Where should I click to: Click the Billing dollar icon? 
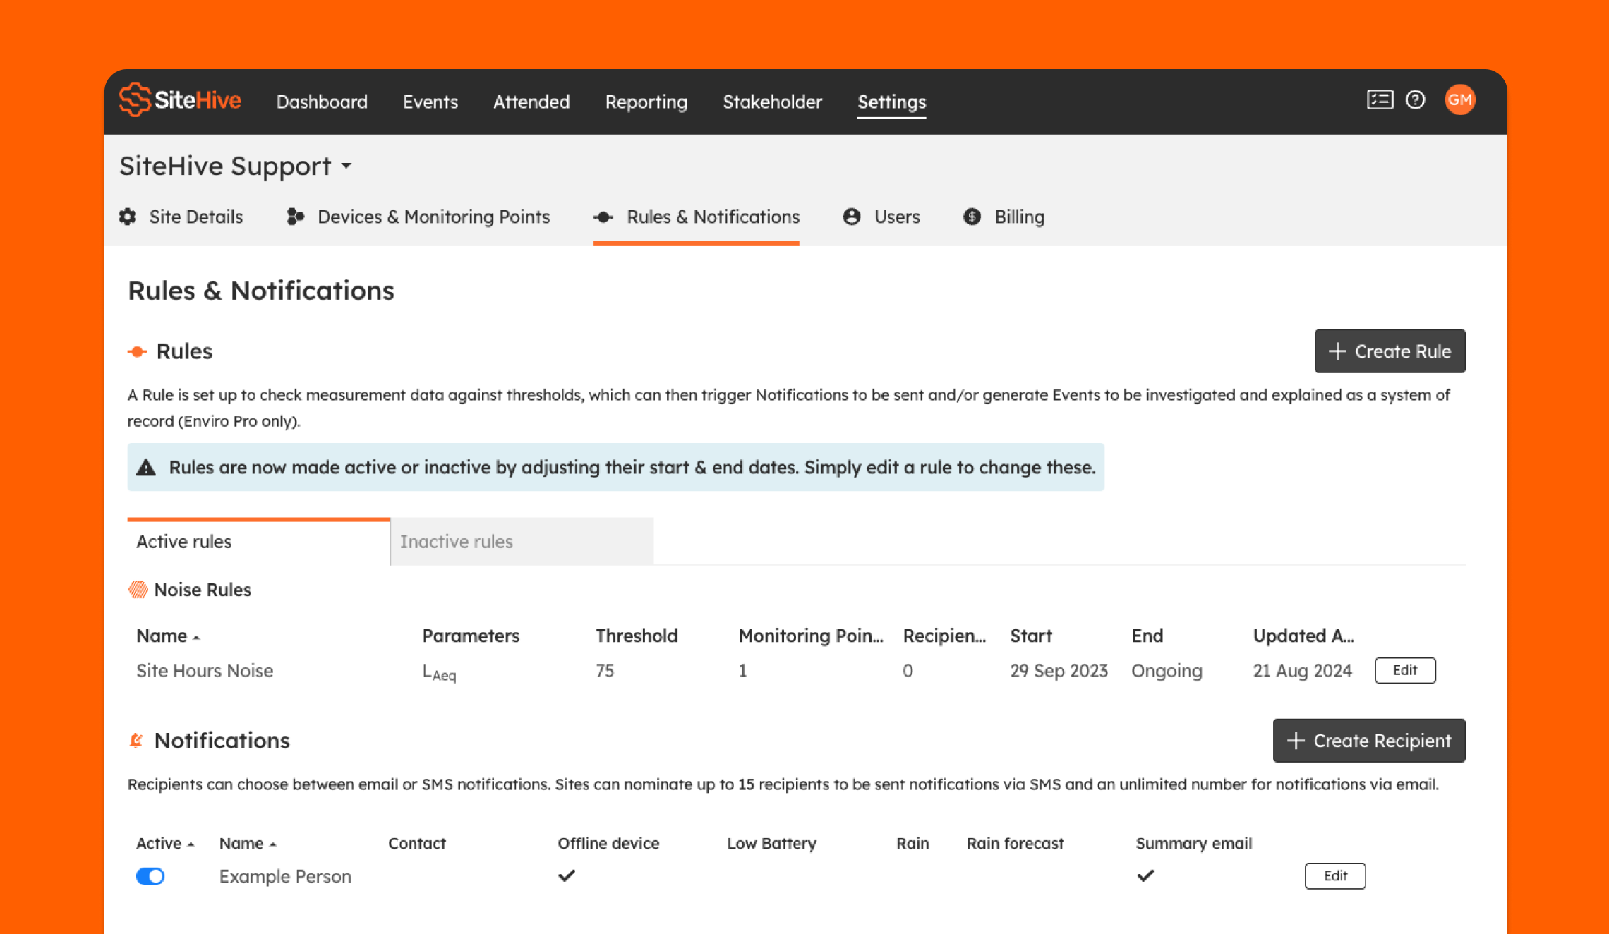point(972,217)
